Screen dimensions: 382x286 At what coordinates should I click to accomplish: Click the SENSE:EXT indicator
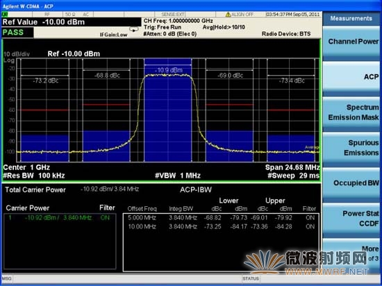(x=173, y=15)
